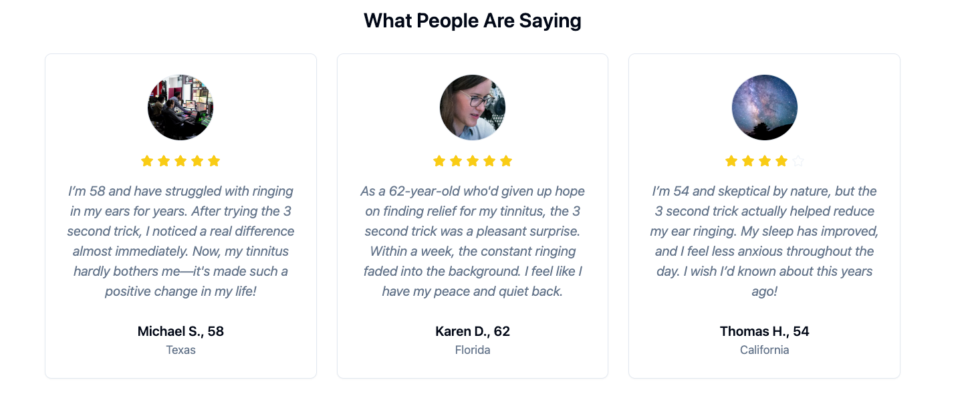Click the first star in Thomas's rating
This screenshot has height=402, width=970.
coord(731,161)
